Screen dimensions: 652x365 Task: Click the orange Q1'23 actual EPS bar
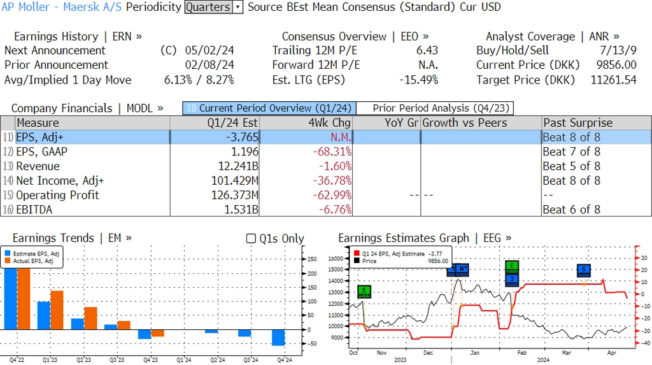57,310
